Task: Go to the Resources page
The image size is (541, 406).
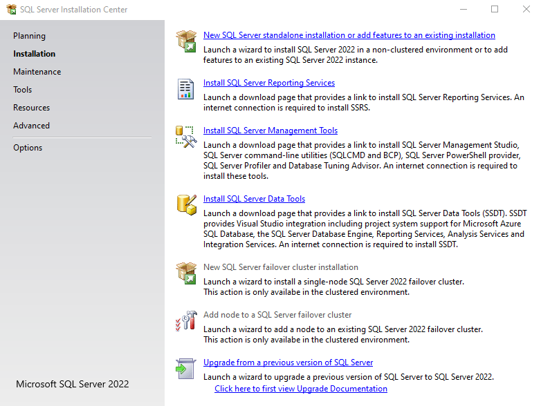Action: coord(32,108)
